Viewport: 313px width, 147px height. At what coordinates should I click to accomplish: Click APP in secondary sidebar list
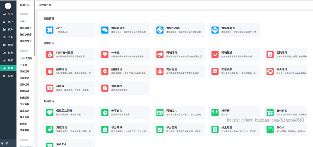coord(22,22)
